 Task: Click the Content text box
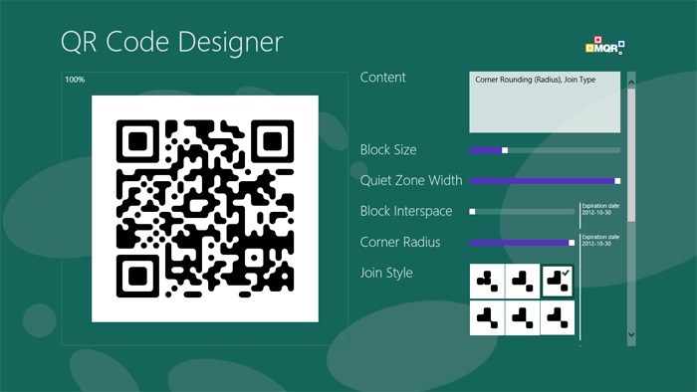coord(545,102)
